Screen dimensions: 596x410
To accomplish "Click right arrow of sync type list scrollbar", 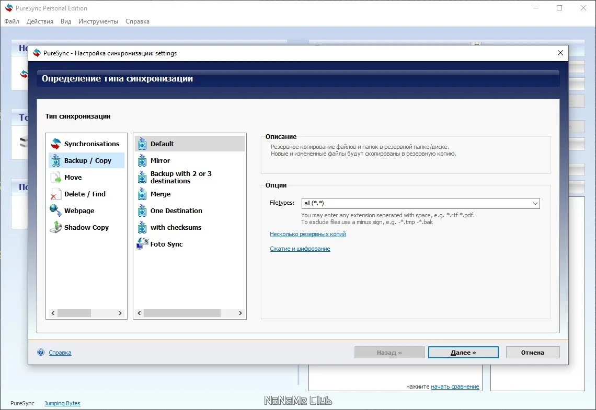I will 120,313.
